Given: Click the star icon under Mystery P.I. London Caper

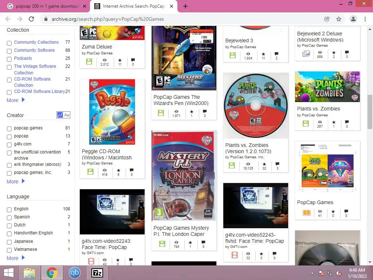Looking at the screenshot, I should click(190, 242).
